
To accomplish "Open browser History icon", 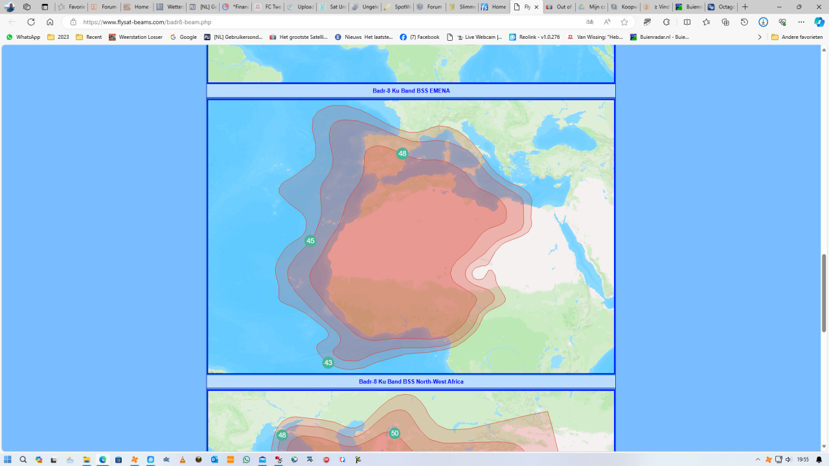I will tap(744, 22).
